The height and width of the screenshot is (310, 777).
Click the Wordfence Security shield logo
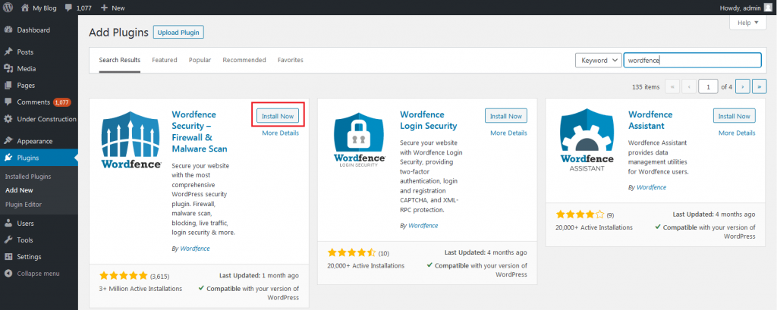[x=131, y=139]
